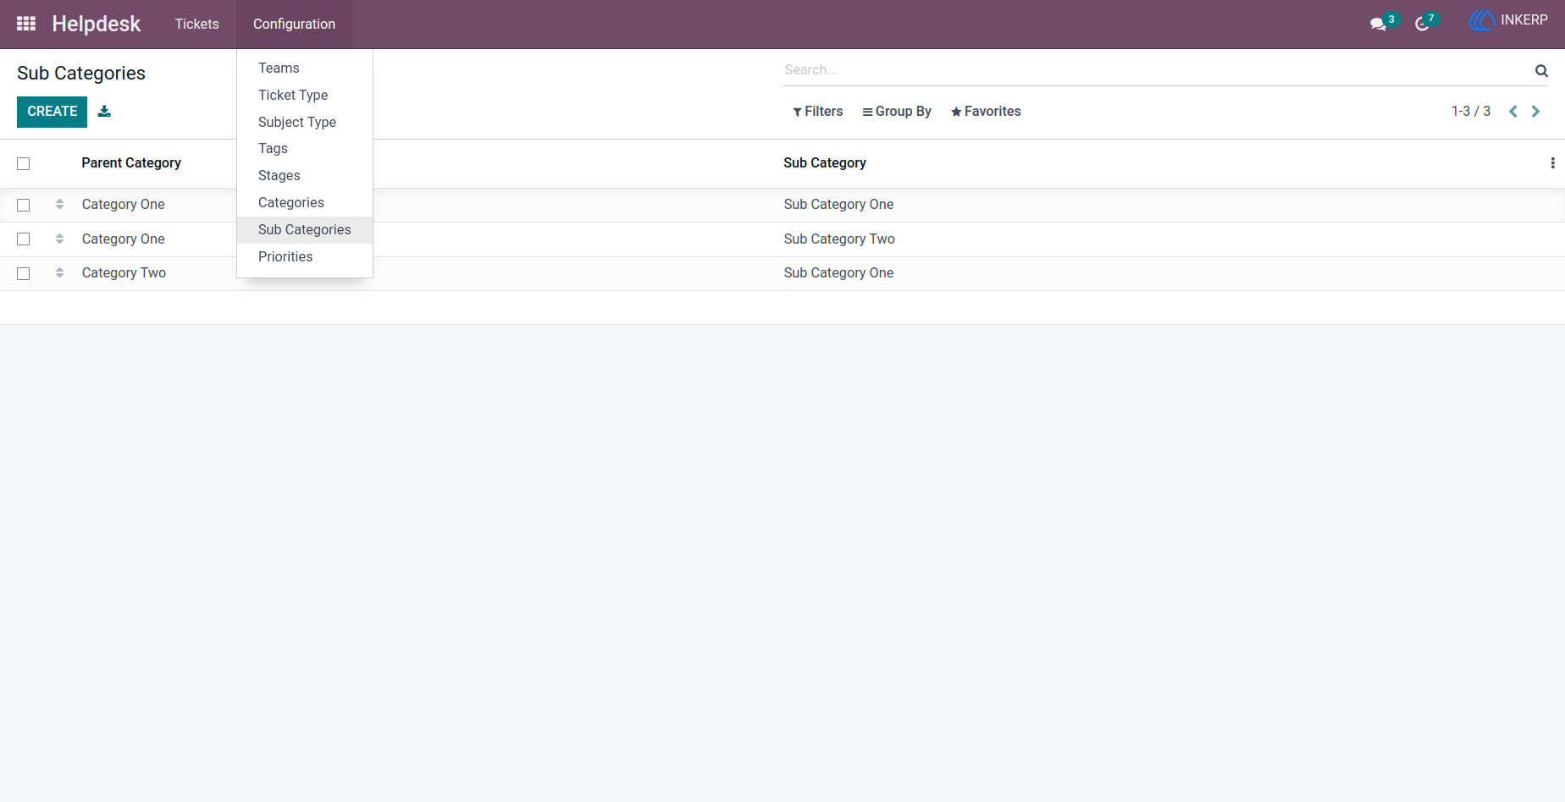Click the search magnifier icon
The width and height of the screenshot is (1565, 802).
point(1541,71)
